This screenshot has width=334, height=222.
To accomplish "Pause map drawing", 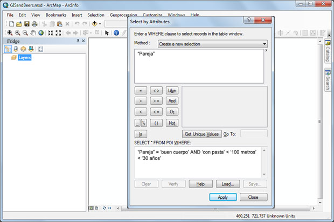I will (x=109, y=208).
